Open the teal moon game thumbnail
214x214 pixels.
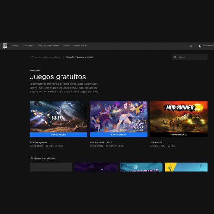pyautogui.click(x=141, y=167)
